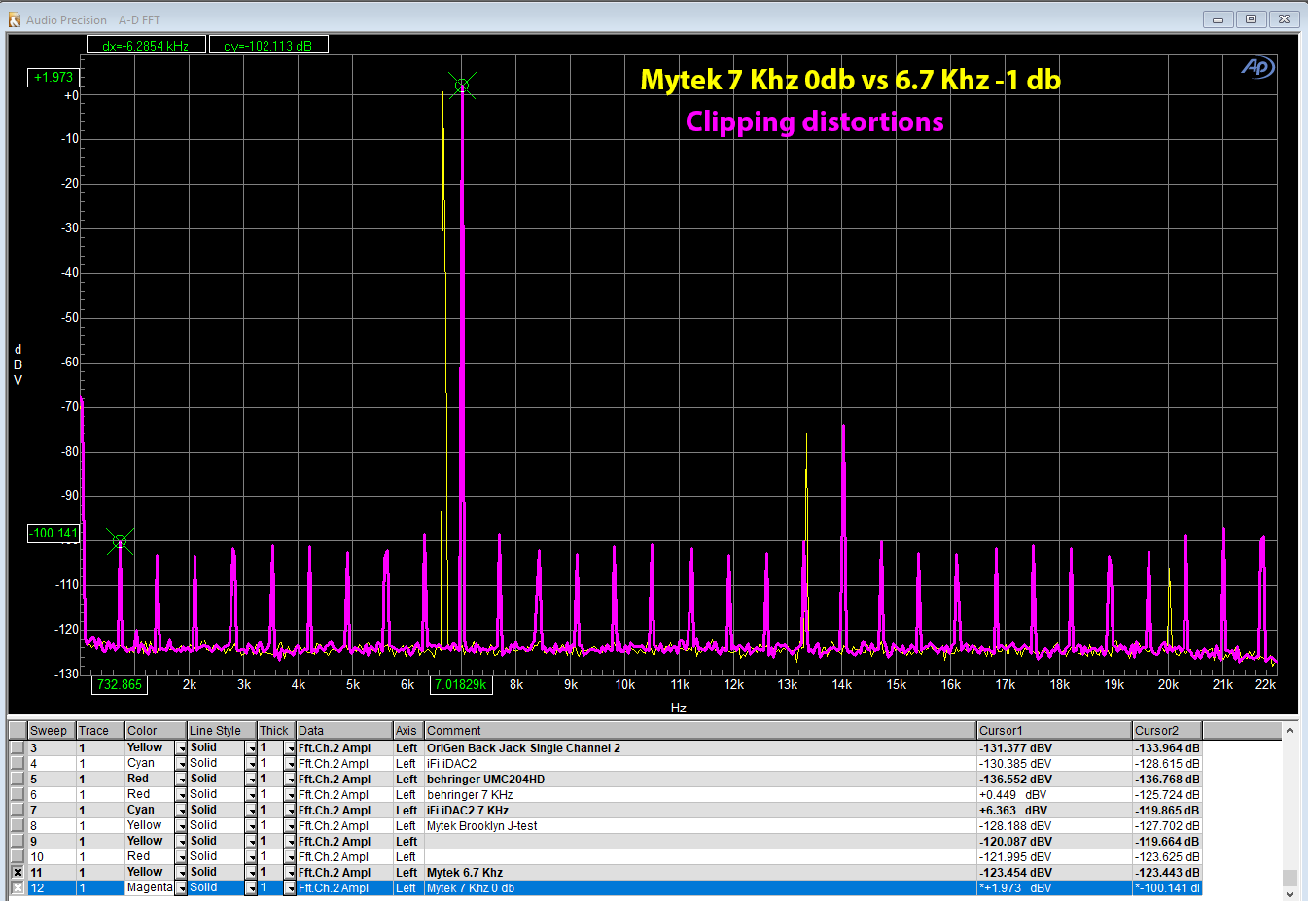Screen dimensions: 1308x901
Task: Click the +6.363 dBV Cursor1 value
Action: tap(1013, 811)
